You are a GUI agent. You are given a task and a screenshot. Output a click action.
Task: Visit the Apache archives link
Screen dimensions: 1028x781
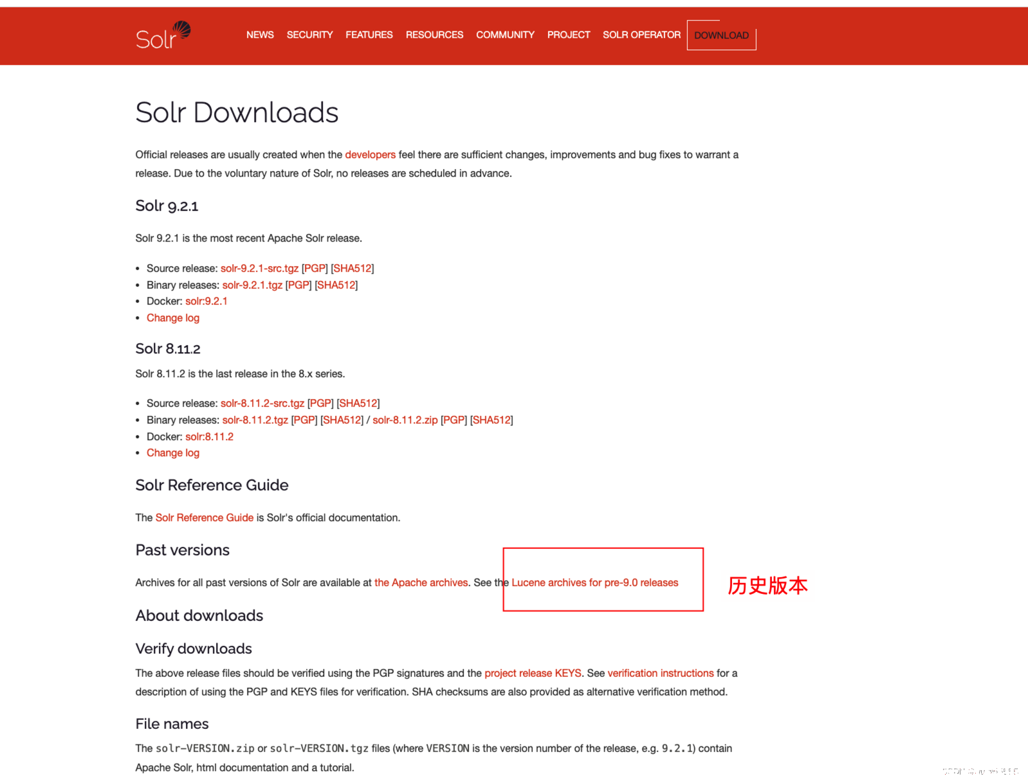[421, 582]
